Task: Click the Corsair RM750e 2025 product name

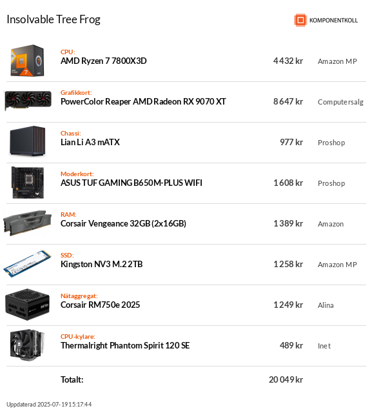Action: (100, 305)
